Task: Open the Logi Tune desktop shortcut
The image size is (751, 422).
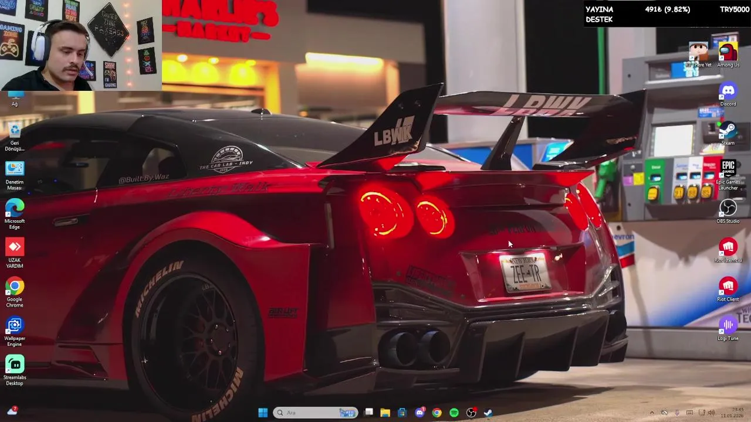Action: (x=728, y=329)
